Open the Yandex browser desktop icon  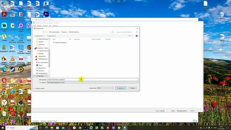pyautogui.click(x=4, y=103)
